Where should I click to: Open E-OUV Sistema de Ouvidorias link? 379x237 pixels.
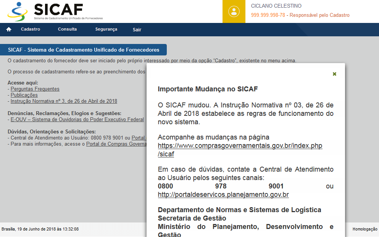[77, 120]
